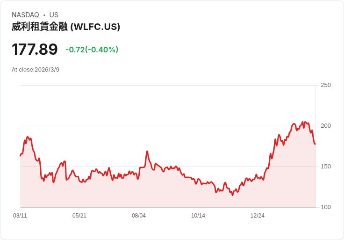The image size is (344, 240).
Task: Select the 03/11 date label on axis
Action: click(20, 216)
